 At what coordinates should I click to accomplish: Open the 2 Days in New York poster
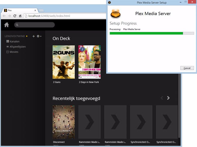coord(89,62)
